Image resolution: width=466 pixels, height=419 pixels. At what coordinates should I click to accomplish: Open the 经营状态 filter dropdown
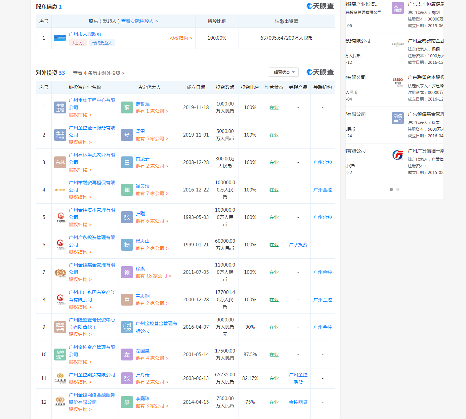click(284, 72)
